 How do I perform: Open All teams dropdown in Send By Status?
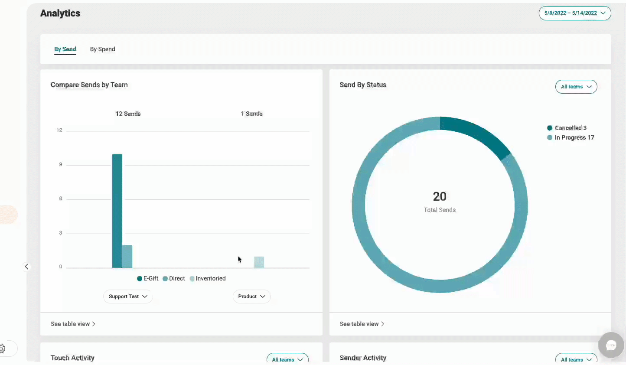576,87
